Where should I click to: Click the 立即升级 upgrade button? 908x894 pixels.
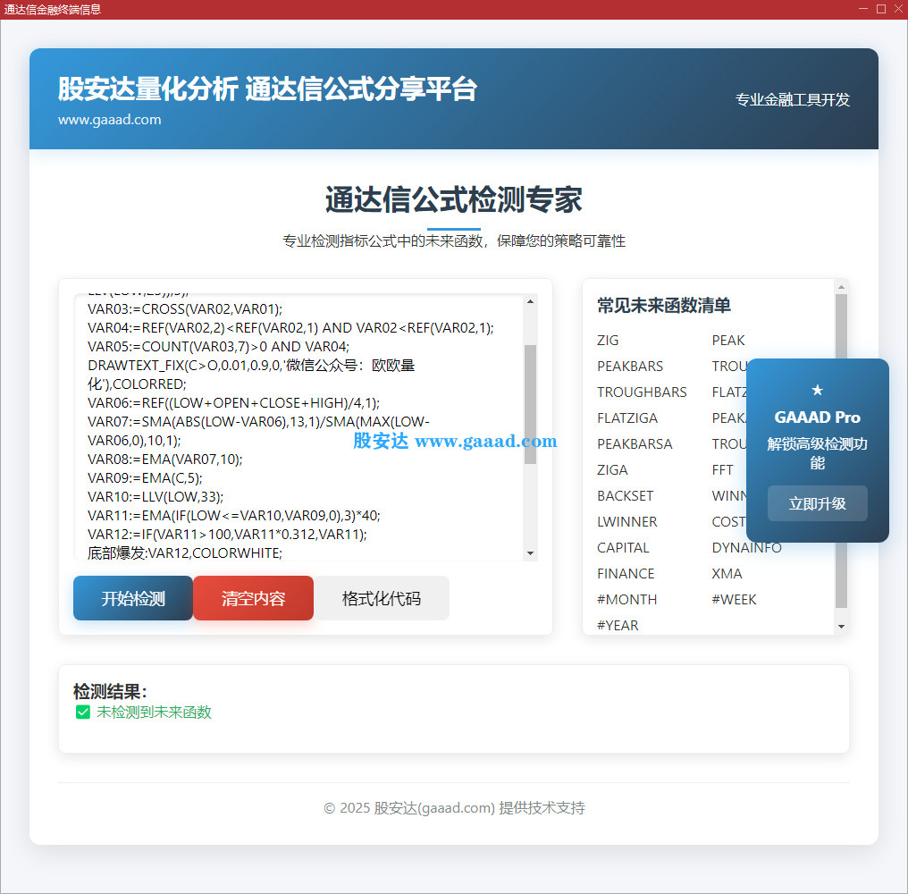point(817,503)
